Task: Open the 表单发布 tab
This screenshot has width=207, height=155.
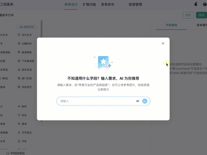Action: 108,4
